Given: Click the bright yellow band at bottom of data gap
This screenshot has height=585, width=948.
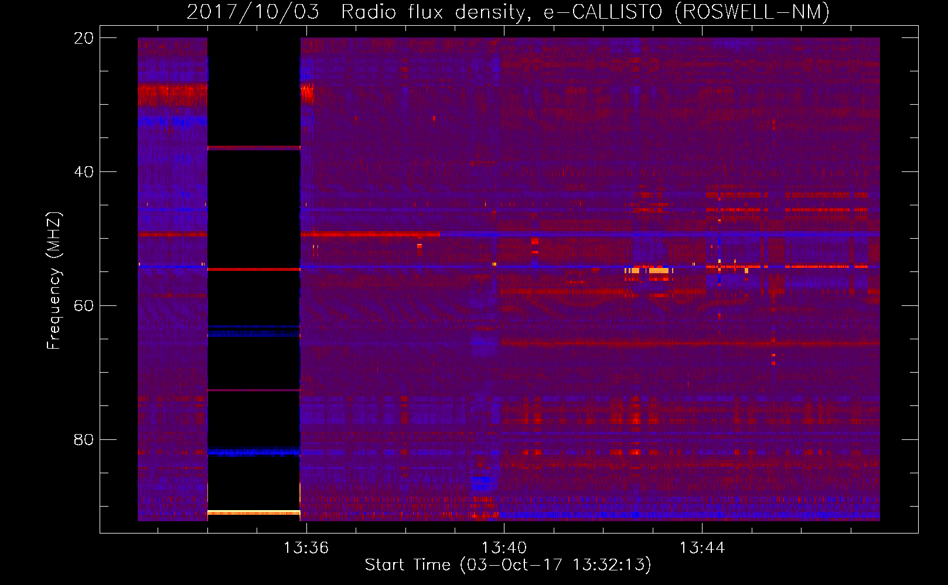Looking at the screenshot, I should (x=254, y=512).
